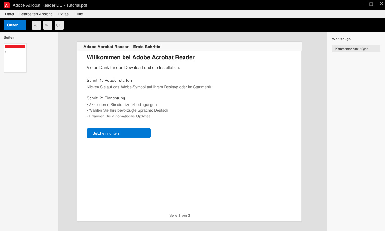Click the document header Erste Schritte
This screenshot has width=385, height=231.
click(x=122, y=47)
